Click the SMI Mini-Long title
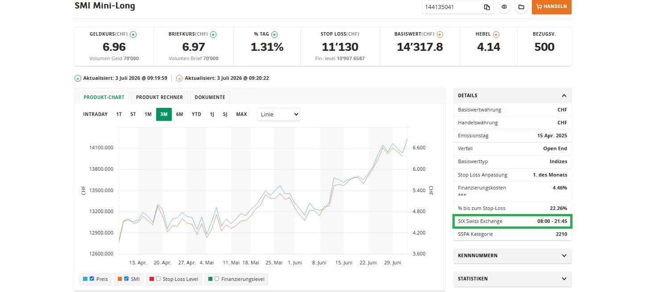Screen dimensions: 647x292 pyautogui.click(x=105, y=6)
